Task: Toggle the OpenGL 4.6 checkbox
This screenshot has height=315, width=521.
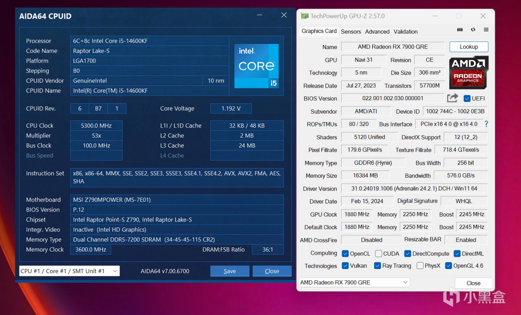Action: click(449, 266)
